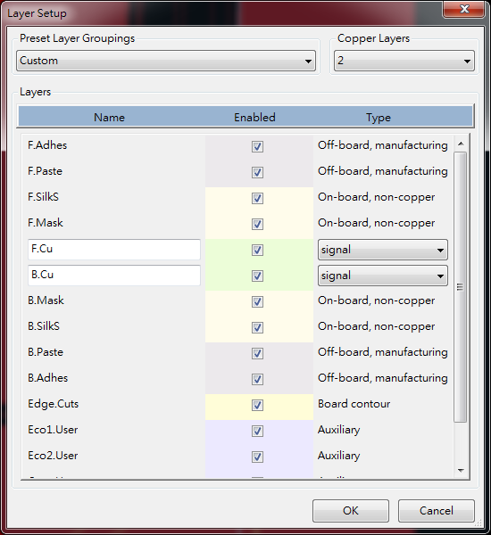Click the layers list scroll down arrow
The image size is (491, 535).
coord(461,471)
